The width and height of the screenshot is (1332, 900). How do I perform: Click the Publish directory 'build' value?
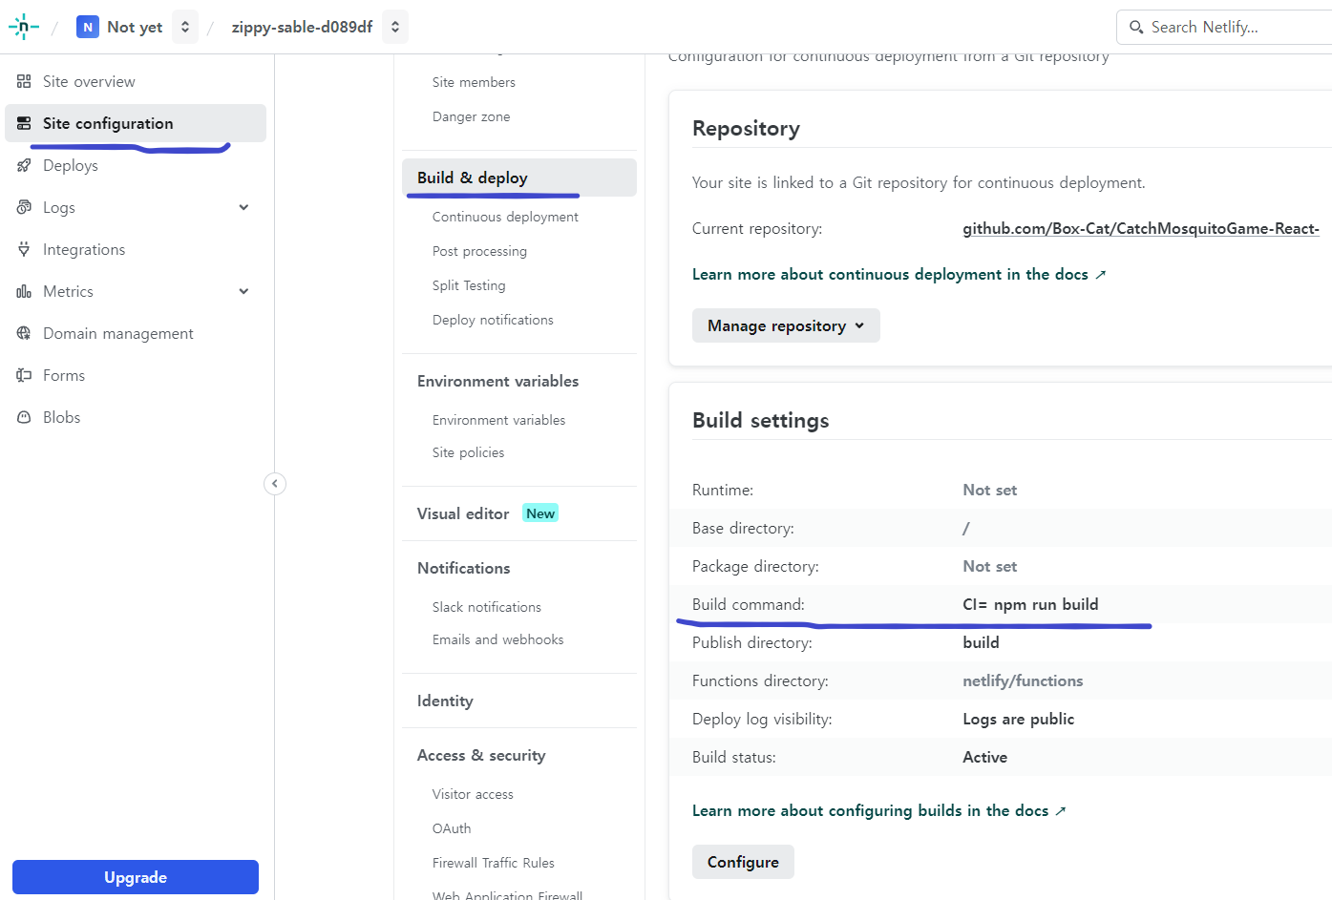click(x=981, y=642)
